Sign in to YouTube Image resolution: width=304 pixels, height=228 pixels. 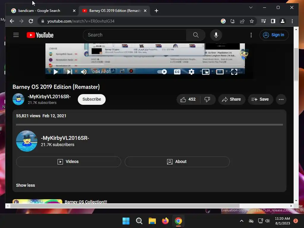coord(274,35)
